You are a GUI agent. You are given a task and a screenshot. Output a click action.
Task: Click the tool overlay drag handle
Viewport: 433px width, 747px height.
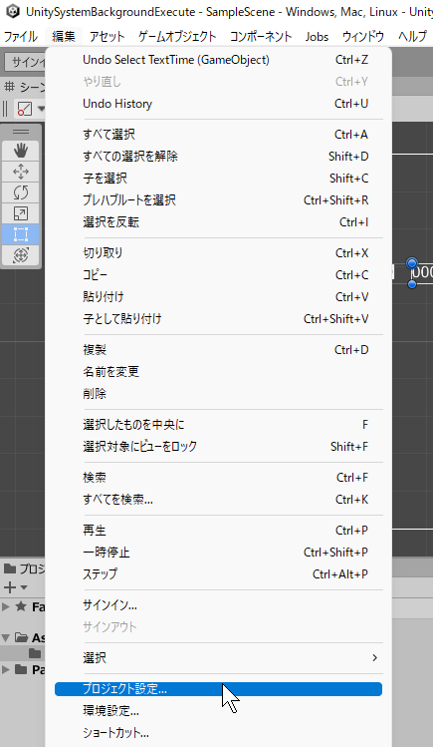pyautogui.click(x=21, y=132)
